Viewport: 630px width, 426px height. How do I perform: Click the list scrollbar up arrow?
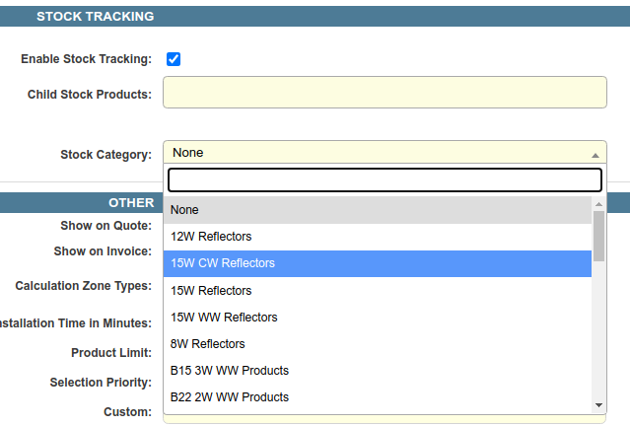click(x=598, y=203)
